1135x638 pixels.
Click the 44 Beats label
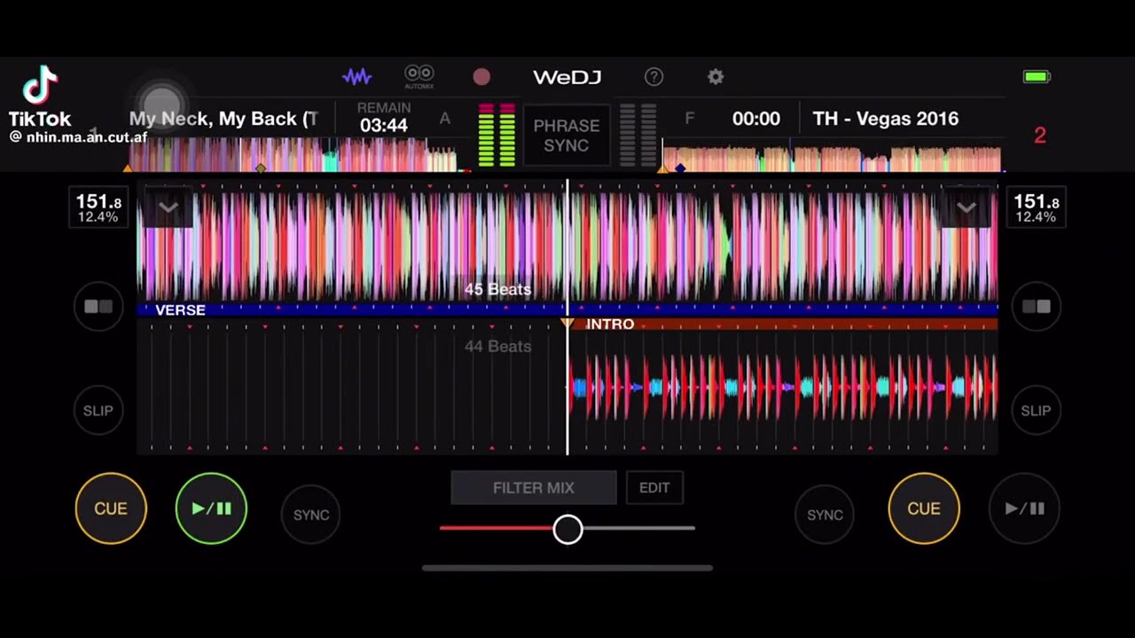[497, 346]
